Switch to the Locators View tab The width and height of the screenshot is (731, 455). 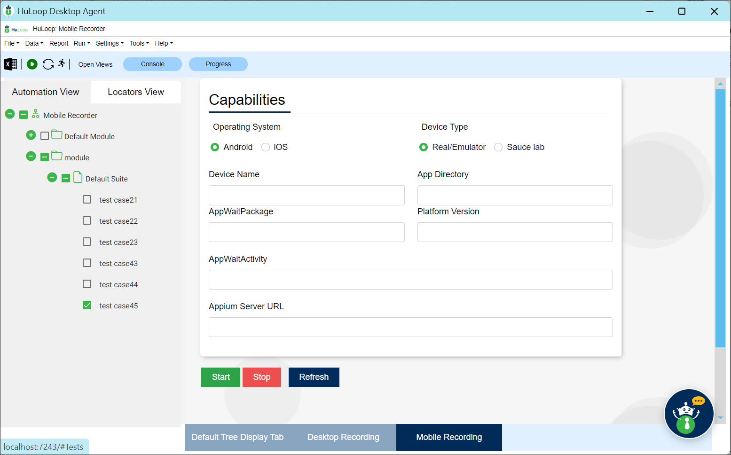[136, 92]
